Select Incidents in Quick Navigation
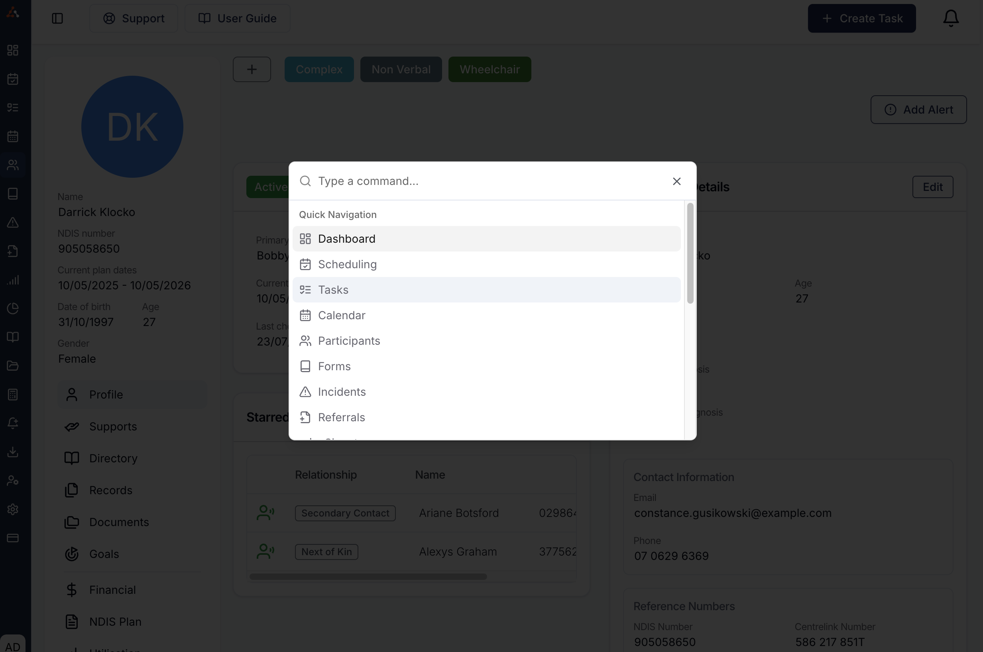Viewport: 983px width, 652px height. coord(486,392)
